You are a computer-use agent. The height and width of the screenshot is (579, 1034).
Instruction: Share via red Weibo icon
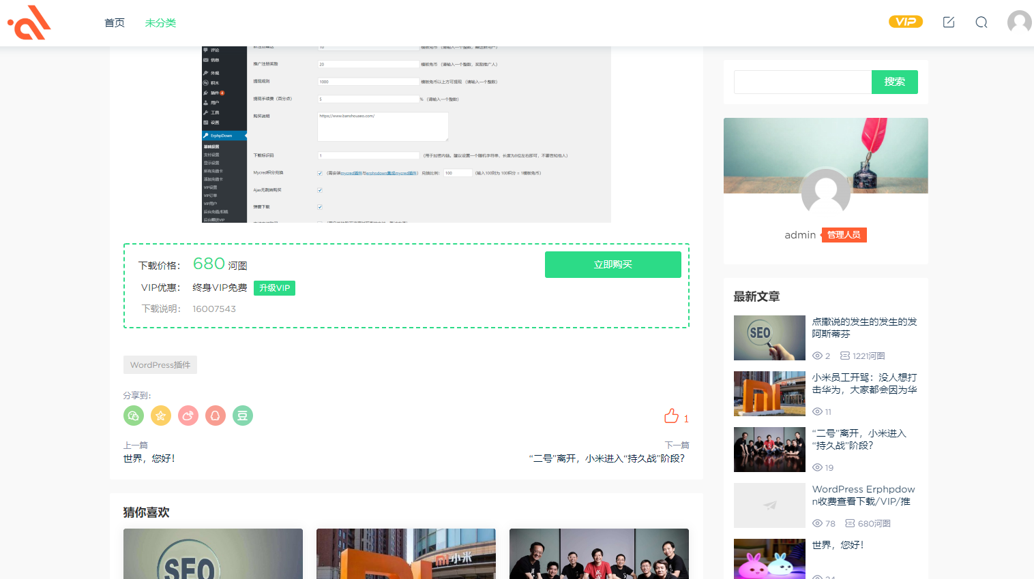tap(188, 416)
